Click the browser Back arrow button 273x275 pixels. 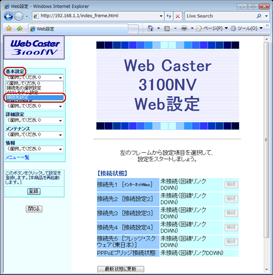click(8, 16)
